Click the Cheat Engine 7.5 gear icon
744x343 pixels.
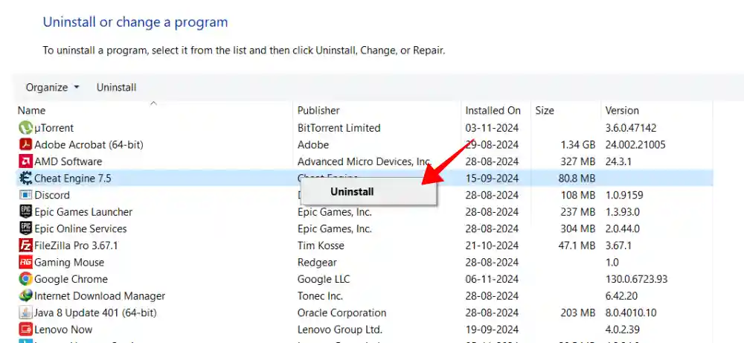25,179
